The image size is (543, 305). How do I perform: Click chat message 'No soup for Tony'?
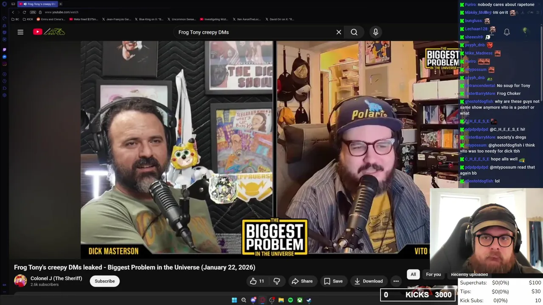[x=513, y=86]
